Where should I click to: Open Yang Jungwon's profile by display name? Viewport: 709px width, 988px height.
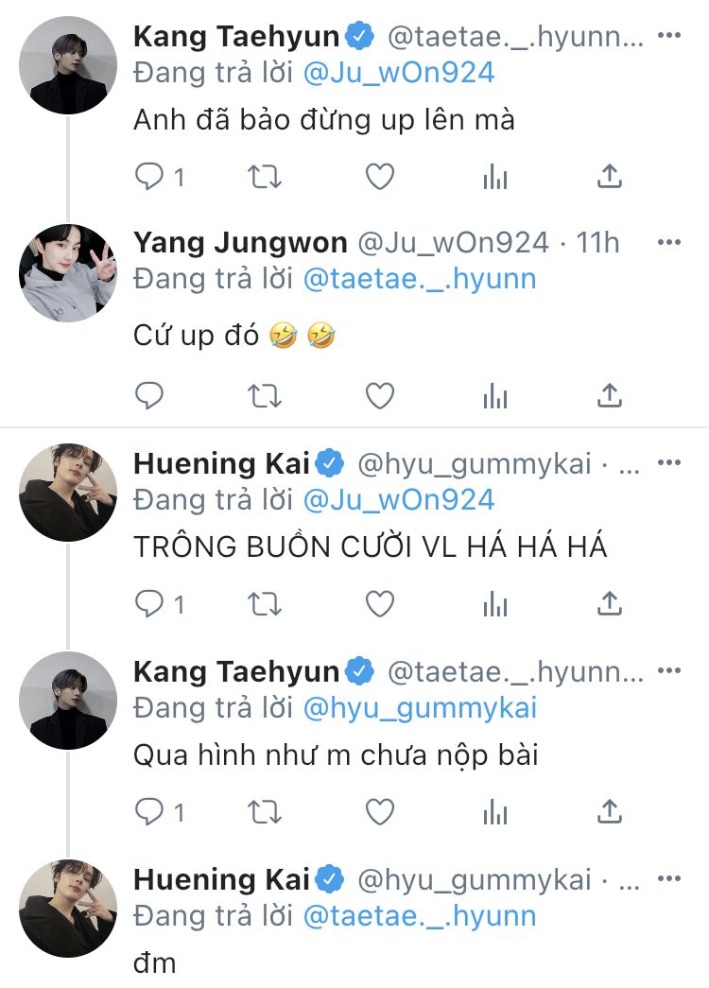[x=240, y=243]
